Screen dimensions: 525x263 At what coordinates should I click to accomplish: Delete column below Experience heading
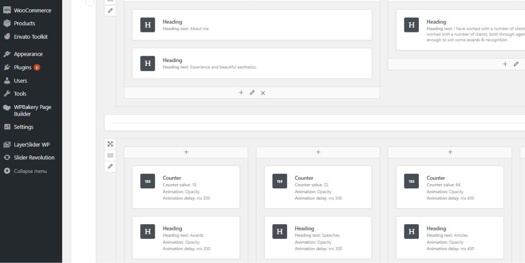tap(263, 93)
